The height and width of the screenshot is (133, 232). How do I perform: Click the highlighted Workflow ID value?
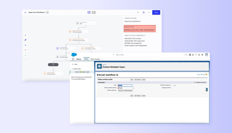139,30
